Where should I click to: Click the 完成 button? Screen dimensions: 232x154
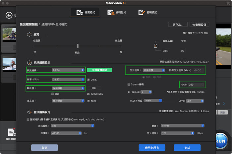187,148
